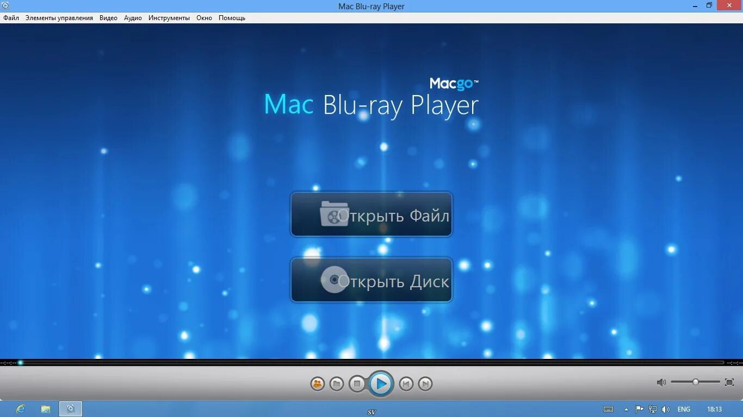Mute audio via player speaker icon
Screen dimensions: 743x417
pos(661,382)
